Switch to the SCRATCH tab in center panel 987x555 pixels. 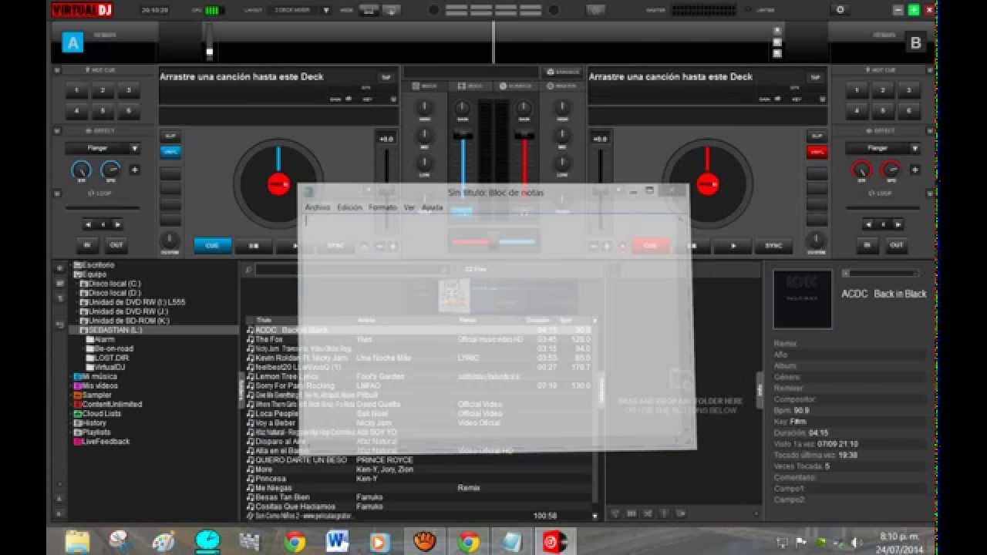click(515, 86)
